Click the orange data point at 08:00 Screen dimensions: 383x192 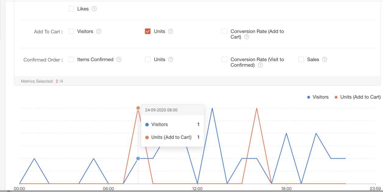pos(138,108)
